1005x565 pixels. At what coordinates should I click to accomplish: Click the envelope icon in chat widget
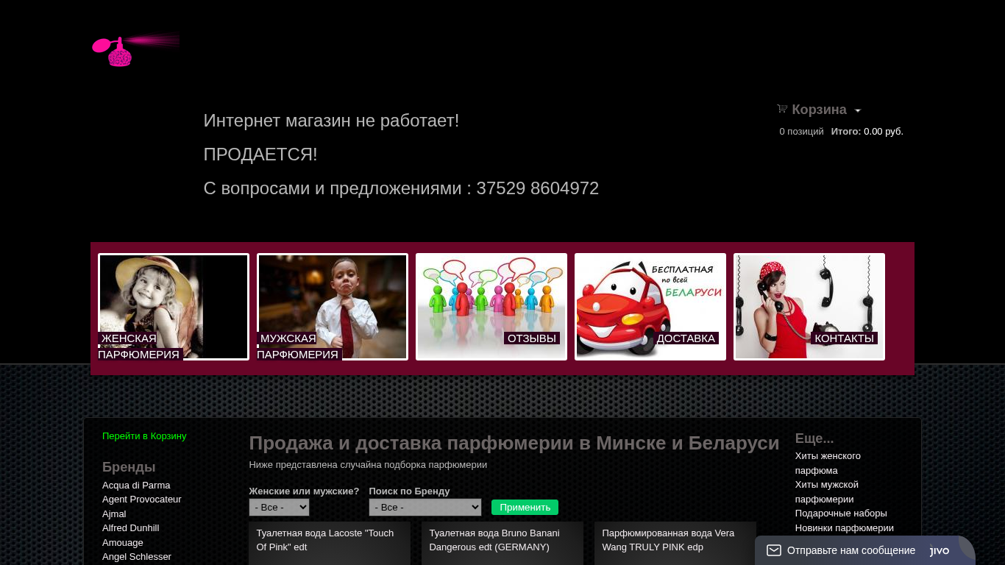point(774,550)
